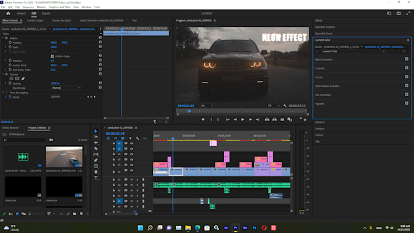Open Quick Export share icon
This screenshot has height=233, width=414.
(x=398, y=13)
